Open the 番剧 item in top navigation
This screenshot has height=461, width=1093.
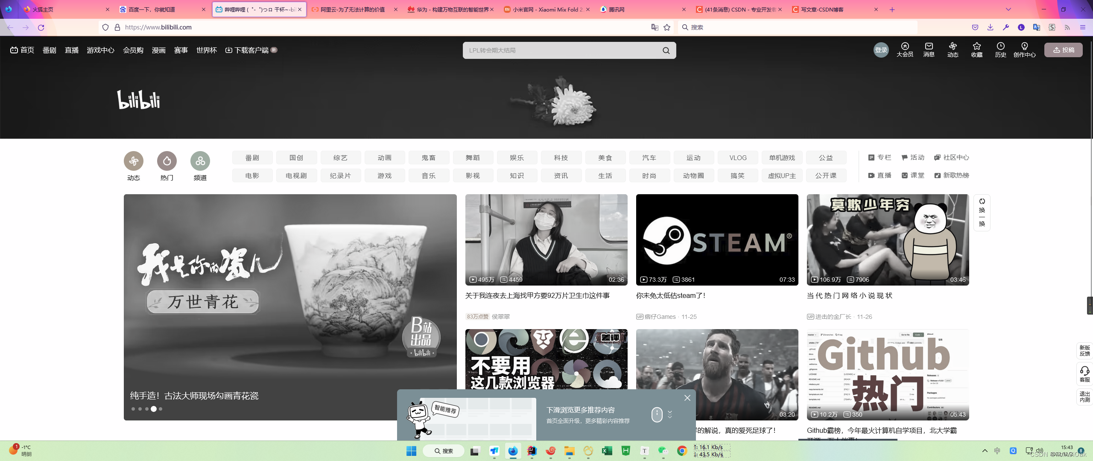point(50,50)
